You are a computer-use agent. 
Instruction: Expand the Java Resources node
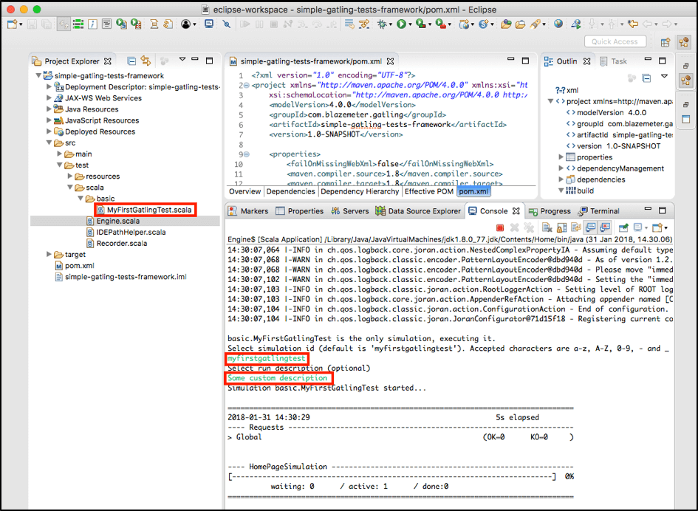[49, 109]
